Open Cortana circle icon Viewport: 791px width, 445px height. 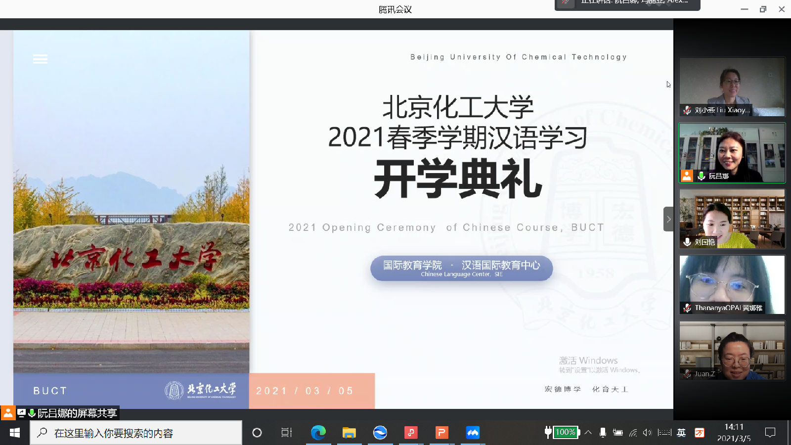point(257,433)
